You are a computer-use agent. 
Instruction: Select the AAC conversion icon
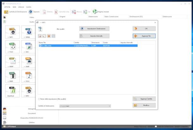(28, 47)
